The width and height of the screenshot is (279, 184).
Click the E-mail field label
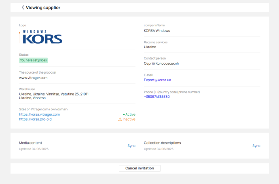pos(148,75)
